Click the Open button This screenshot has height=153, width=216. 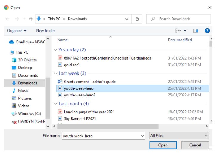[x=163, y=145]
